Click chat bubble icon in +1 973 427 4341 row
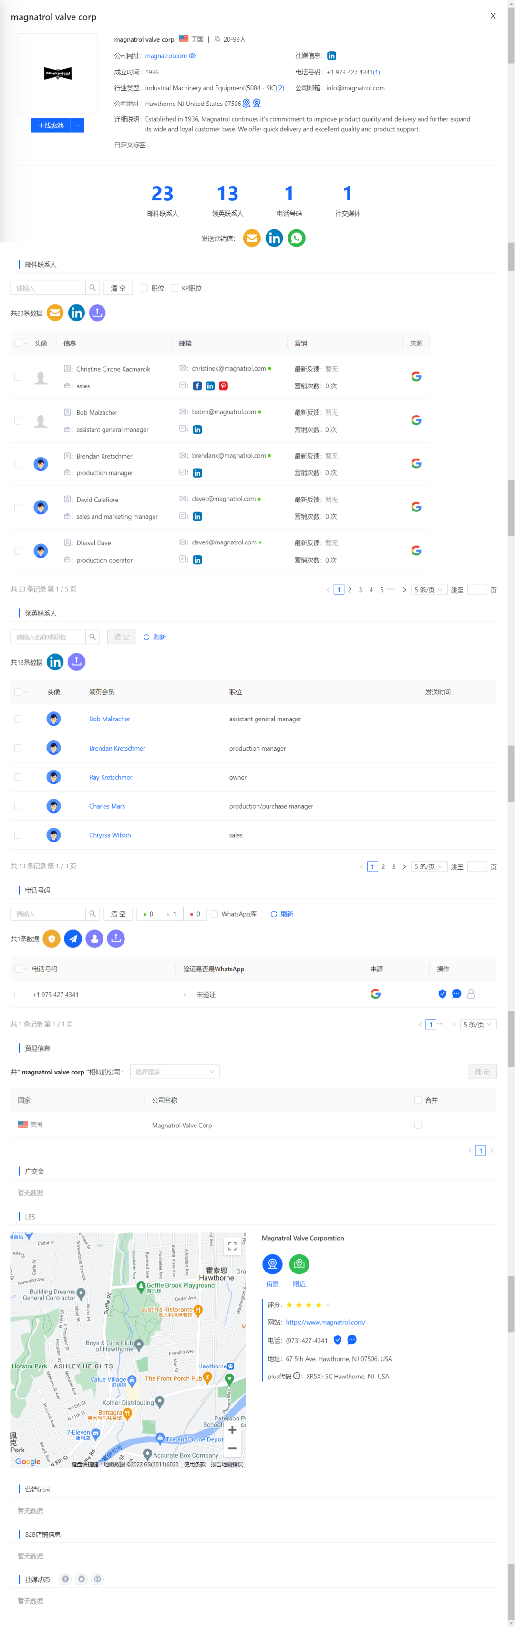The image size is (515, 1627). pos(456,994)
